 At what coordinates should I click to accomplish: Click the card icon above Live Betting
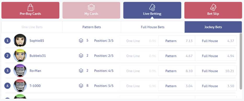click(152, 8)
